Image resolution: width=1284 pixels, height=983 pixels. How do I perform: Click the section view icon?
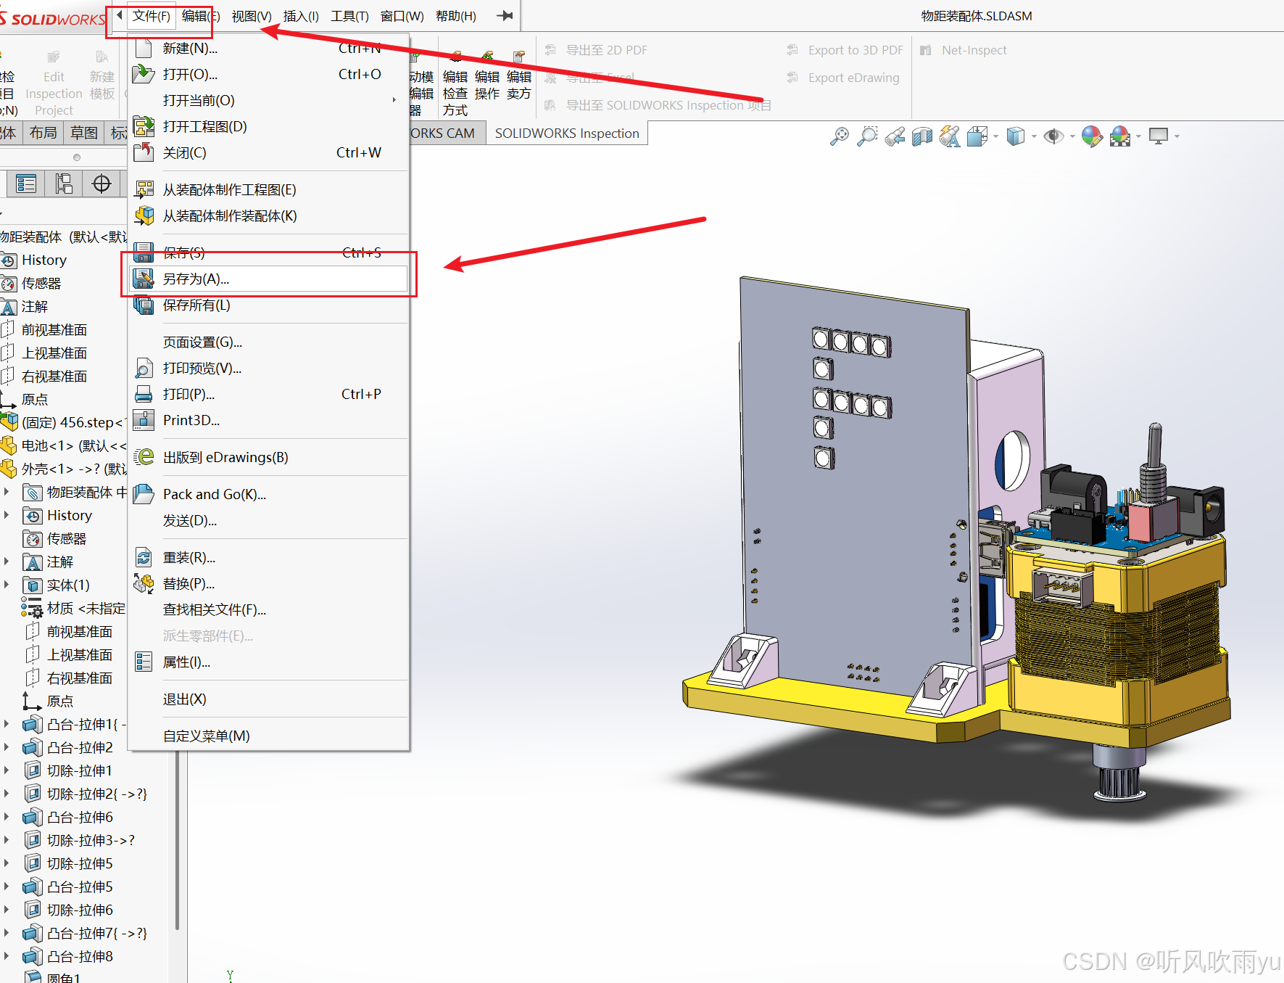tap(922, 136)
